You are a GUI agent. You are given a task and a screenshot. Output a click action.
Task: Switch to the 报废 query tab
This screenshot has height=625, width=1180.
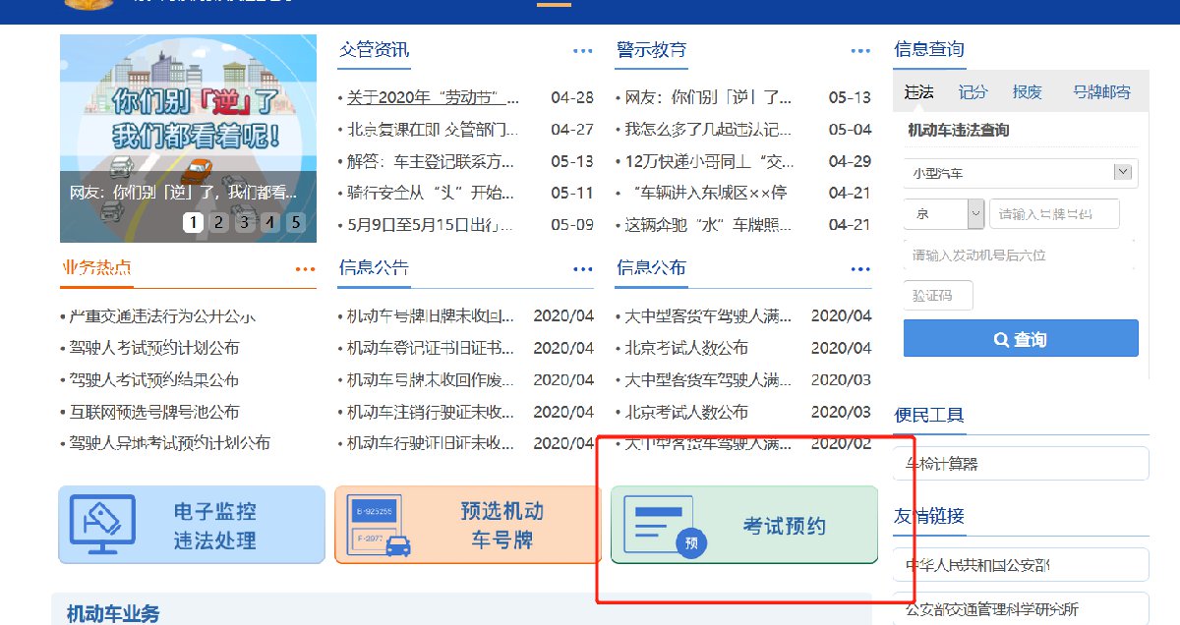pyautogui.click(x=1027, y=92)
